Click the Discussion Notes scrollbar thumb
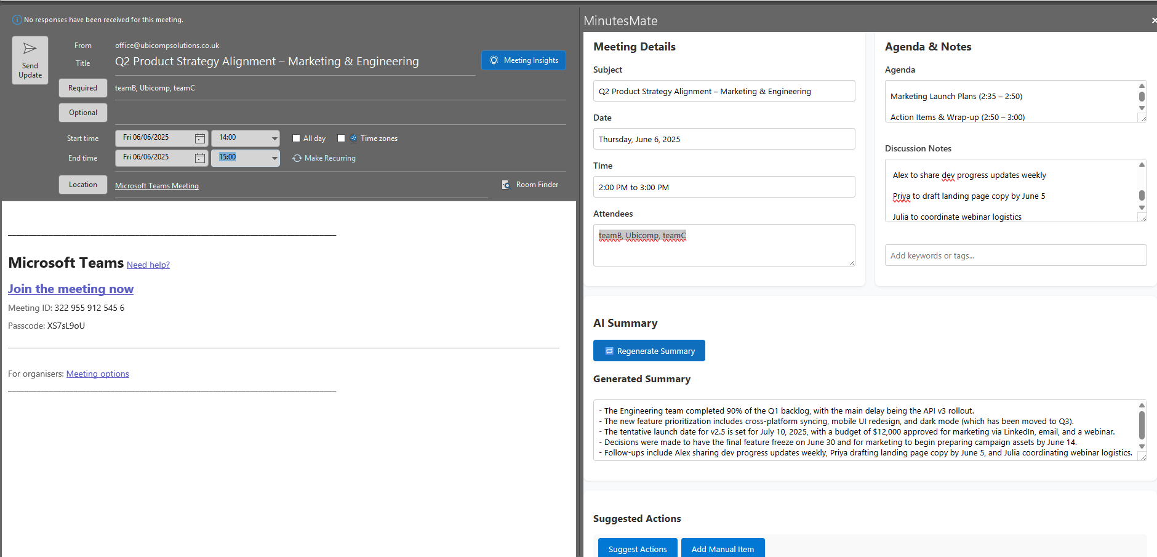The image size is (1157, 557). point(1142,196)
